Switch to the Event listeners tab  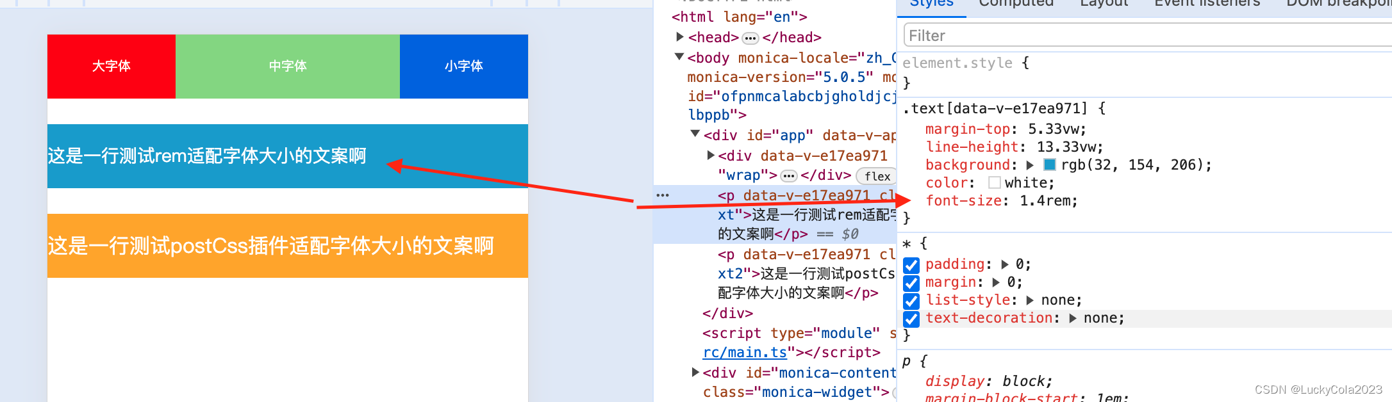click(x=1207, y=3)
